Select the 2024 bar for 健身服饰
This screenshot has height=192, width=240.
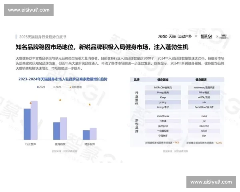pos(93,134)
